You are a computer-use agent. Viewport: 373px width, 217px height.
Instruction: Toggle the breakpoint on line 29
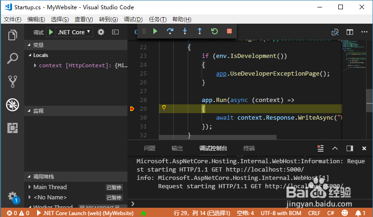point(132,109)
